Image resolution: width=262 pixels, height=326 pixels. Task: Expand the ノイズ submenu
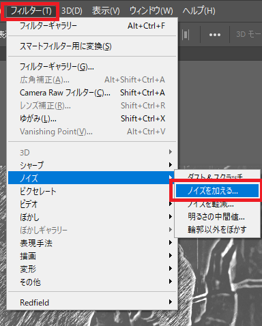[91, 178]
